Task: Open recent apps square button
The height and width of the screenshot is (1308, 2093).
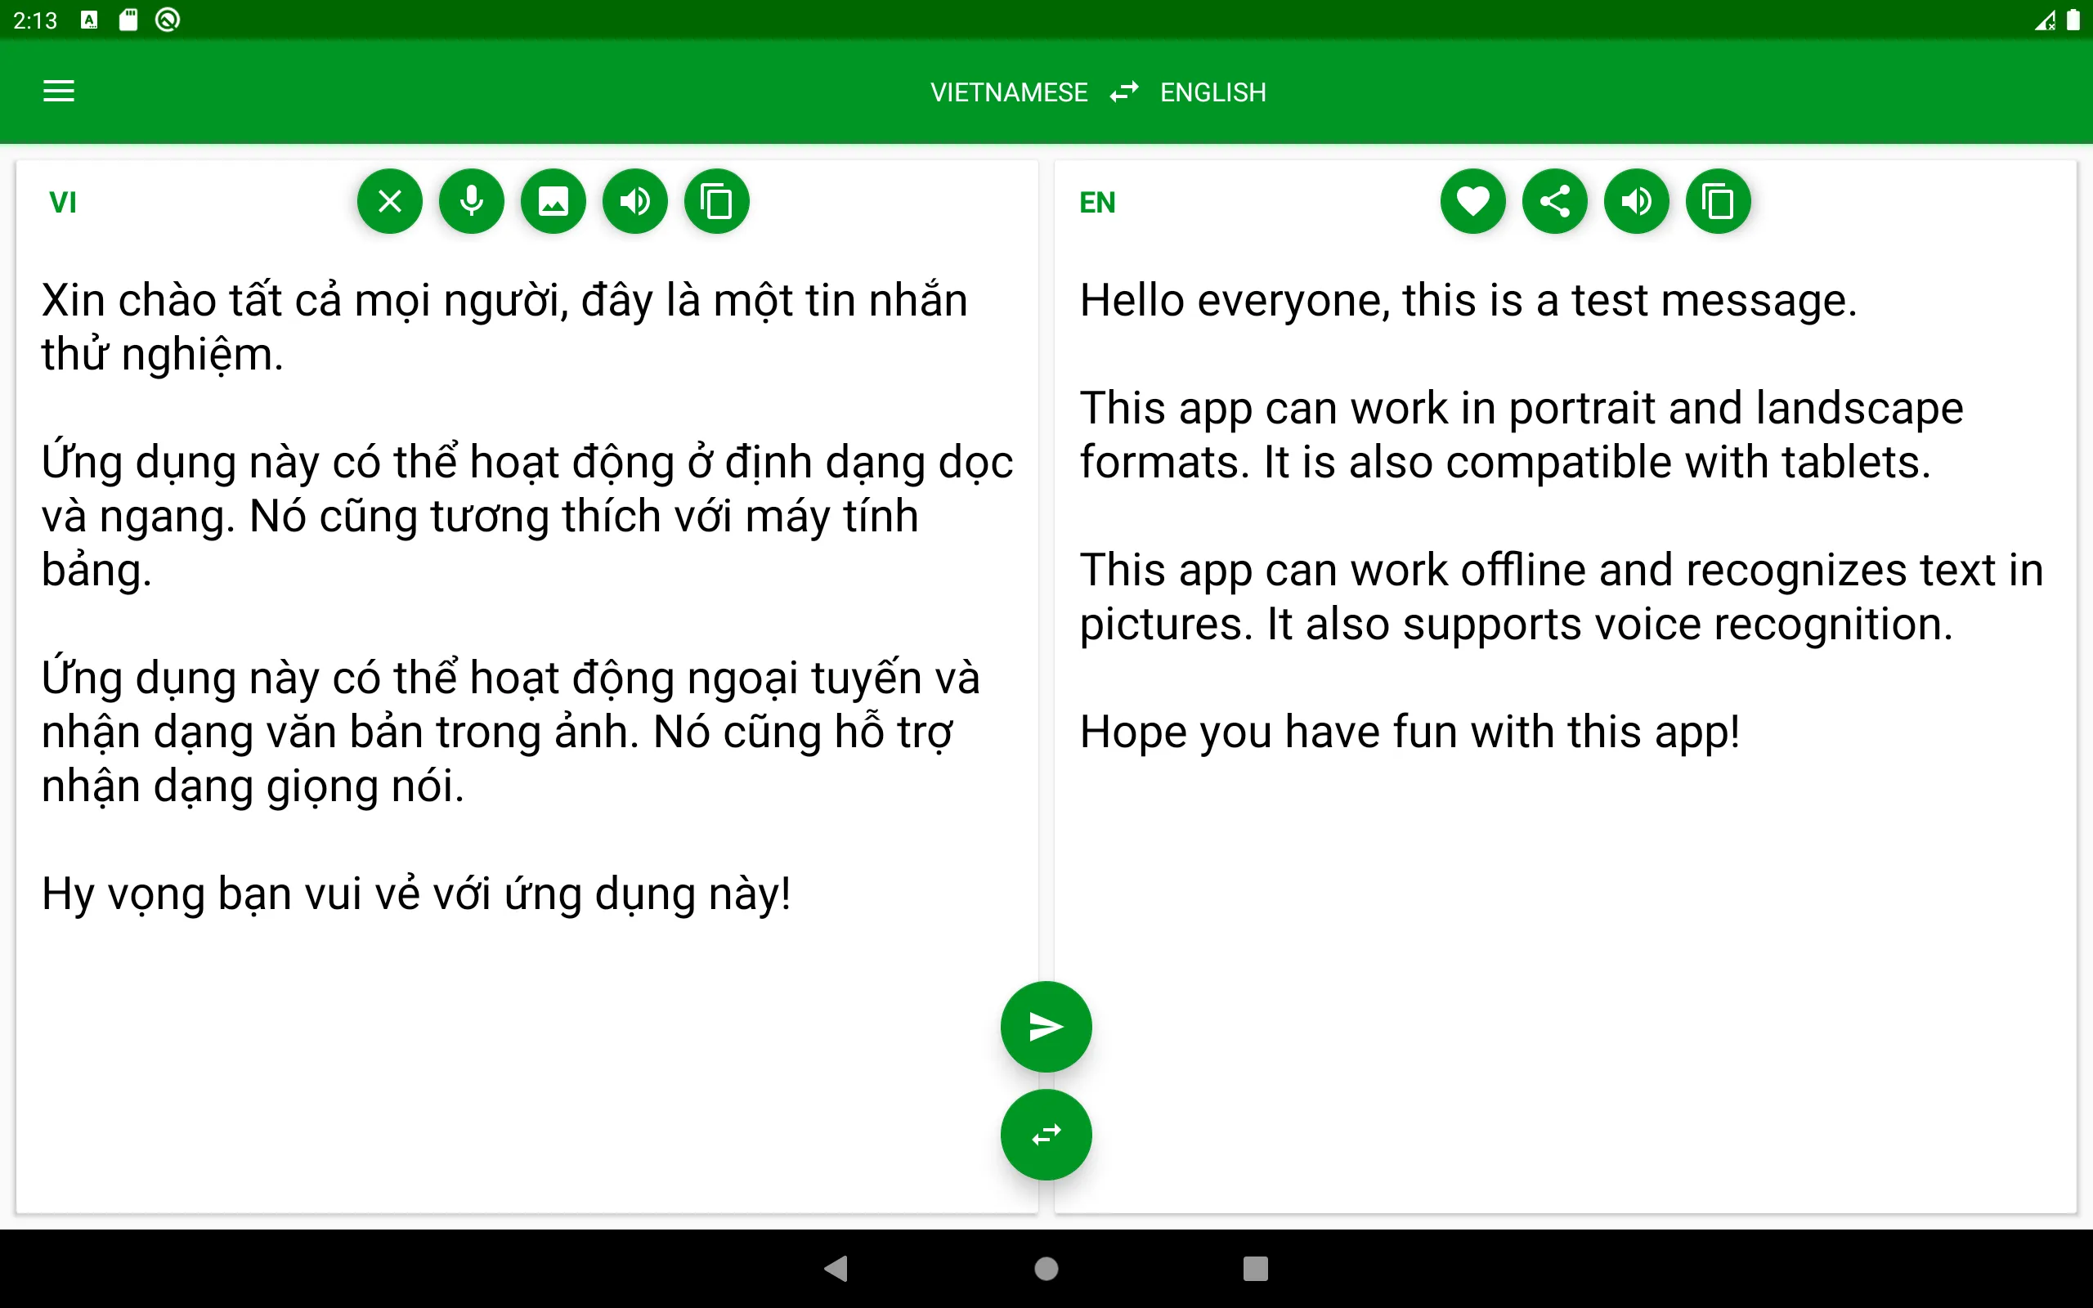Action: tap(1255, 1268)
